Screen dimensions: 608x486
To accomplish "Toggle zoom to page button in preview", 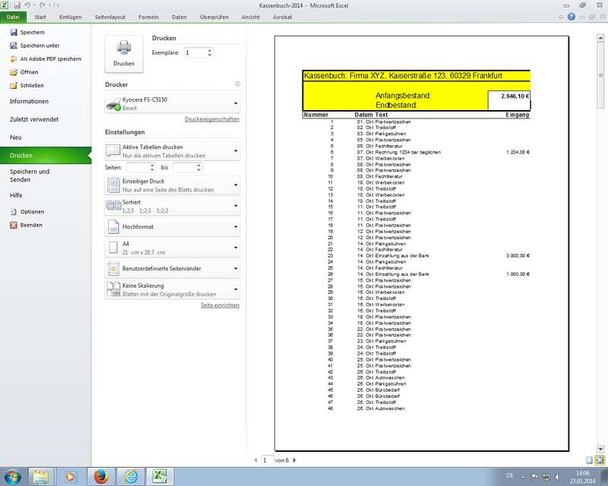I will [599, 460].
